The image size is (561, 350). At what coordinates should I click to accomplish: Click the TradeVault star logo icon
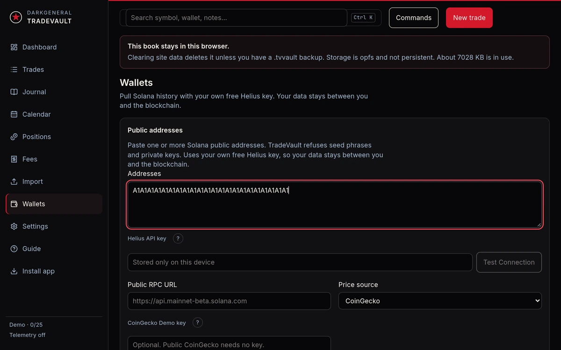(x=16, y=17)
